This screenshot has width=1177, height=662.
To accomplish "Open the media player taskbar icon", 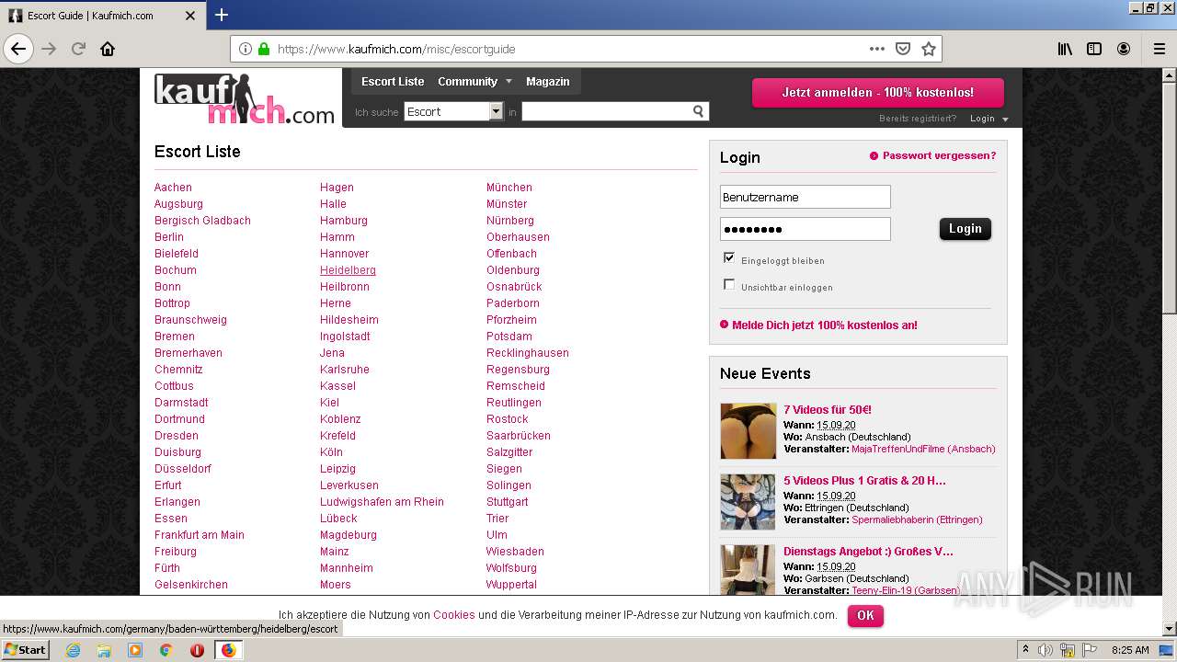I will 135,650.
